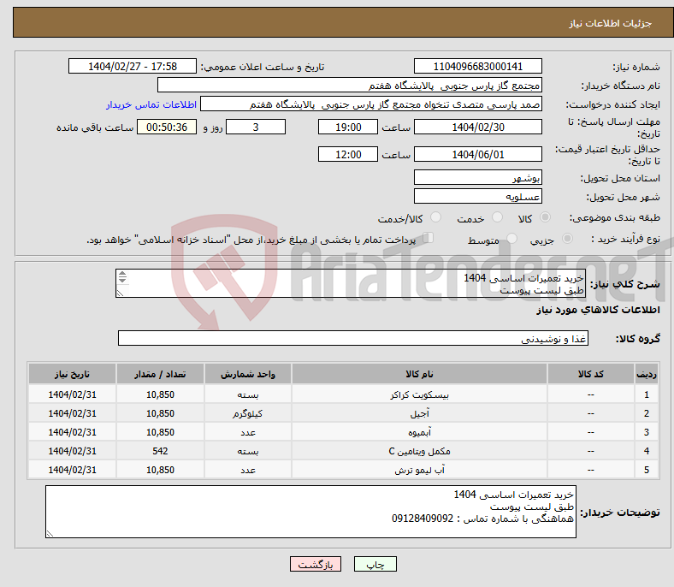Click the بسته unit in مکمل ویتامین C row
Screen dimensions: 674x587
click(x=247, y=451)
